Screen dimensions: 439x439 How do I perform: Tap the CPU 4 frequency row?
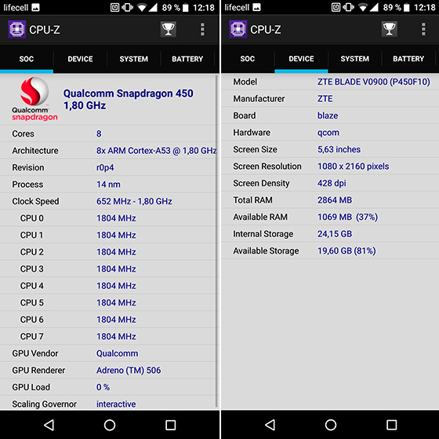[x=109, y=286]
